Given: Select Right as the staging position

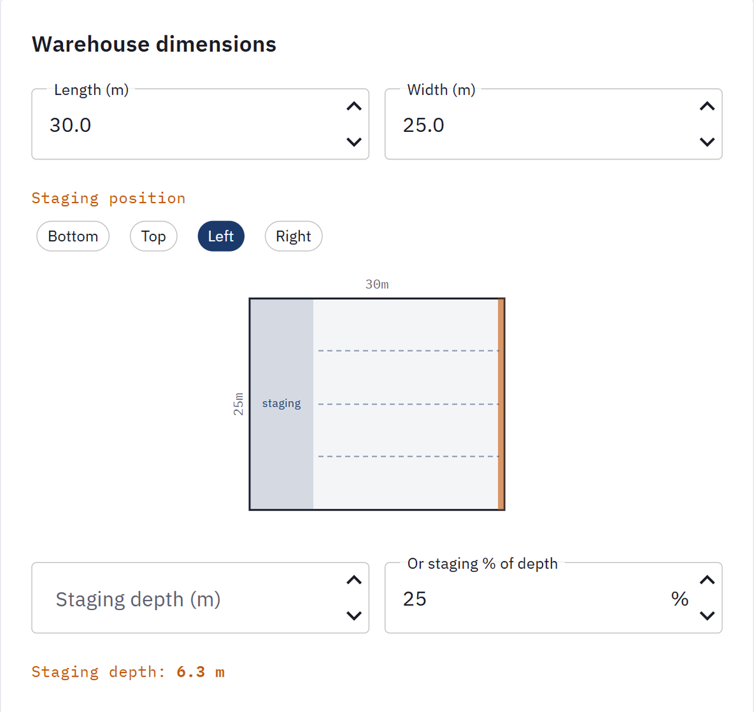Looking at the screenshot, I should point(293,236).
